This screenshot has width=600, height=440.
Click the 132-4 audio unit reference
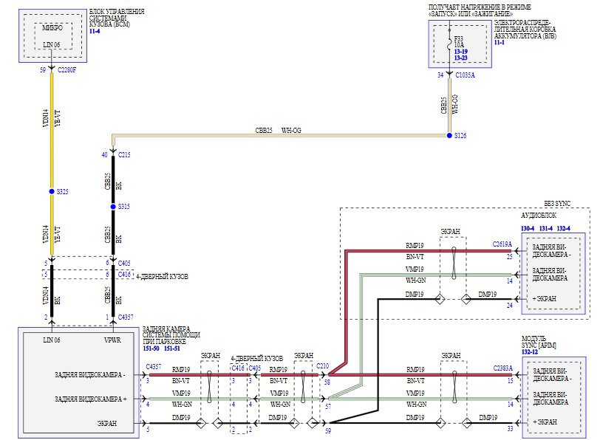pyautogui.click(x=563, y=228)
